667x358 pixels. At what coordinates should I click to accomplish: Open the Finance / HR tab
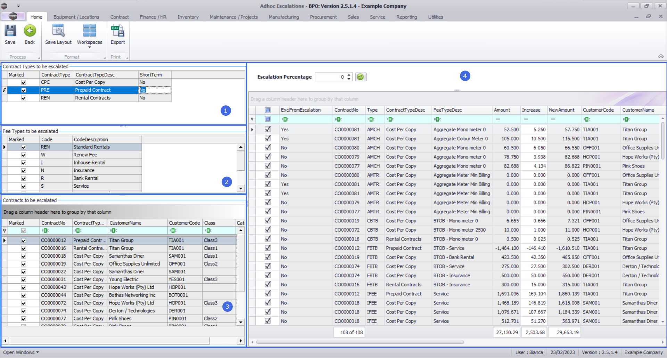click(153, 17)
